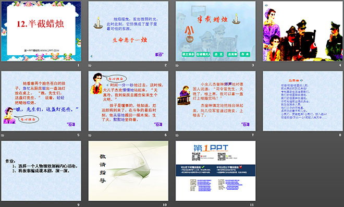The height and width of the screenshot is (207, 344).
Task: Click the purple return hand icon on slide 6
Action: [158, 124]
